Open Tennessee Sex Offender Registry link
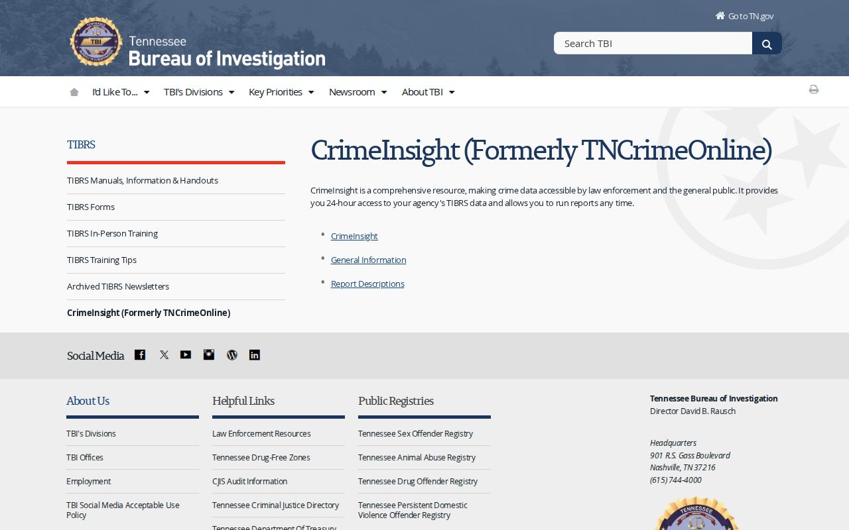This screenshot has height=530, width=849. (415, 433)
